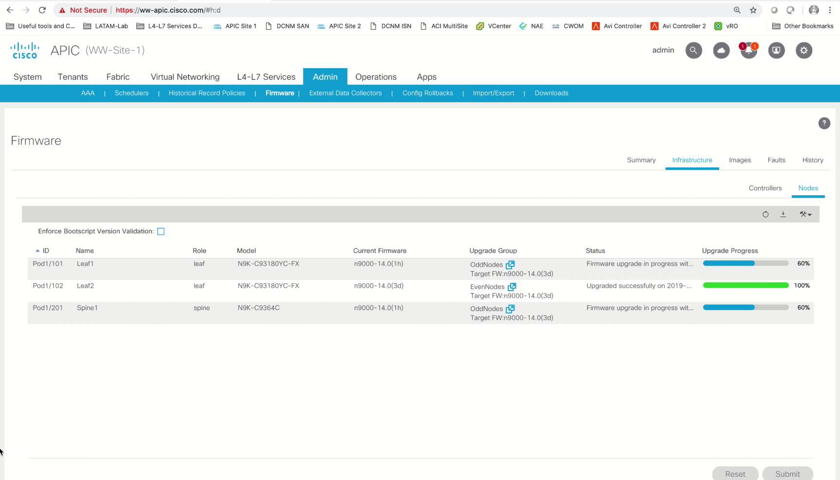840x480 pixels.
Task: Open the Config Rollbacks page
Action: [x=427, y=93]
